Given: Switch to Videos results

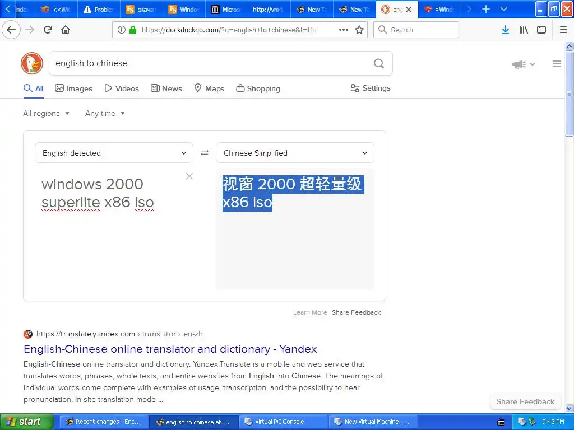Looking at the screenshot, I should click(122, 88).
